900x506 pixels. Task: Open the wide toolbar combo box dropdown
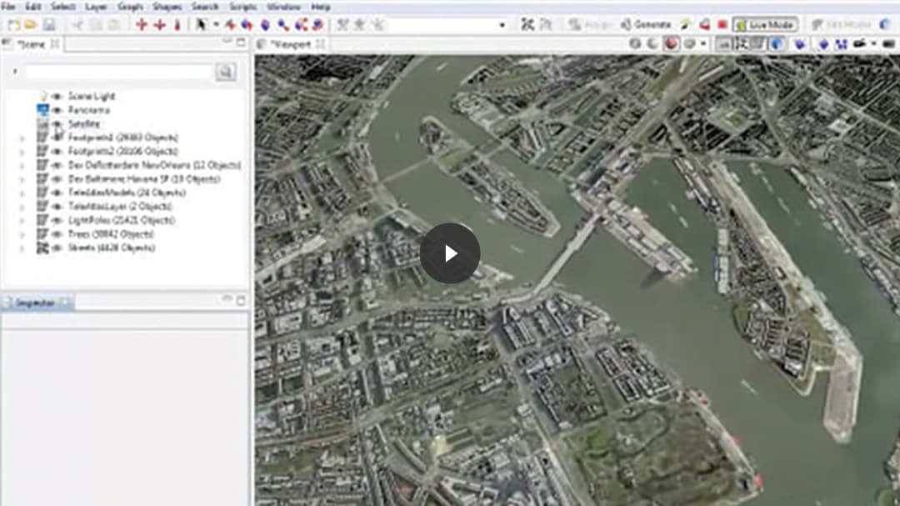click(502, 25)
